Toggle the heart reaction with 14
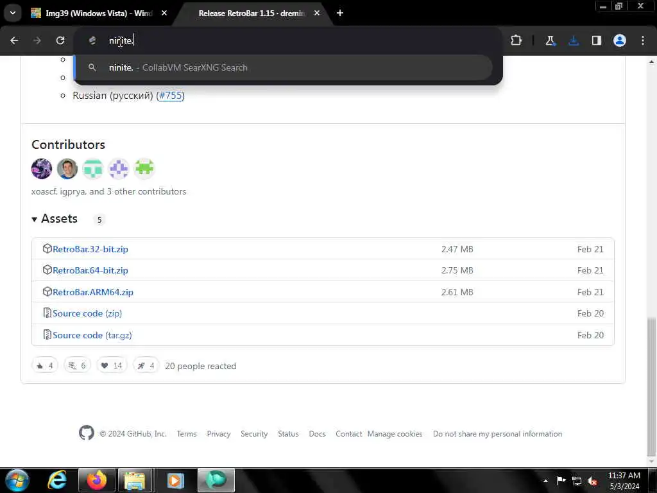 tap(112, 366)
